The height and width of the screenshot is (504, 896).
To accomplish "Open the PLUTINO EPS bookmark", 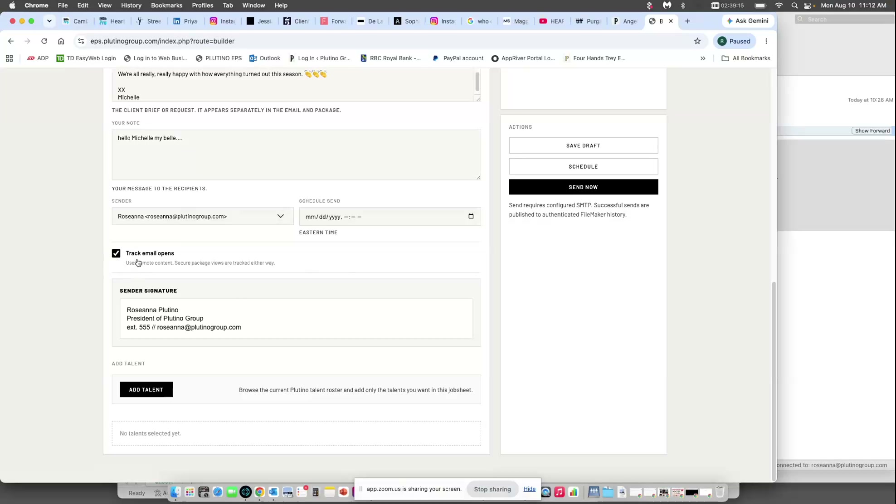I will point(219,58).
